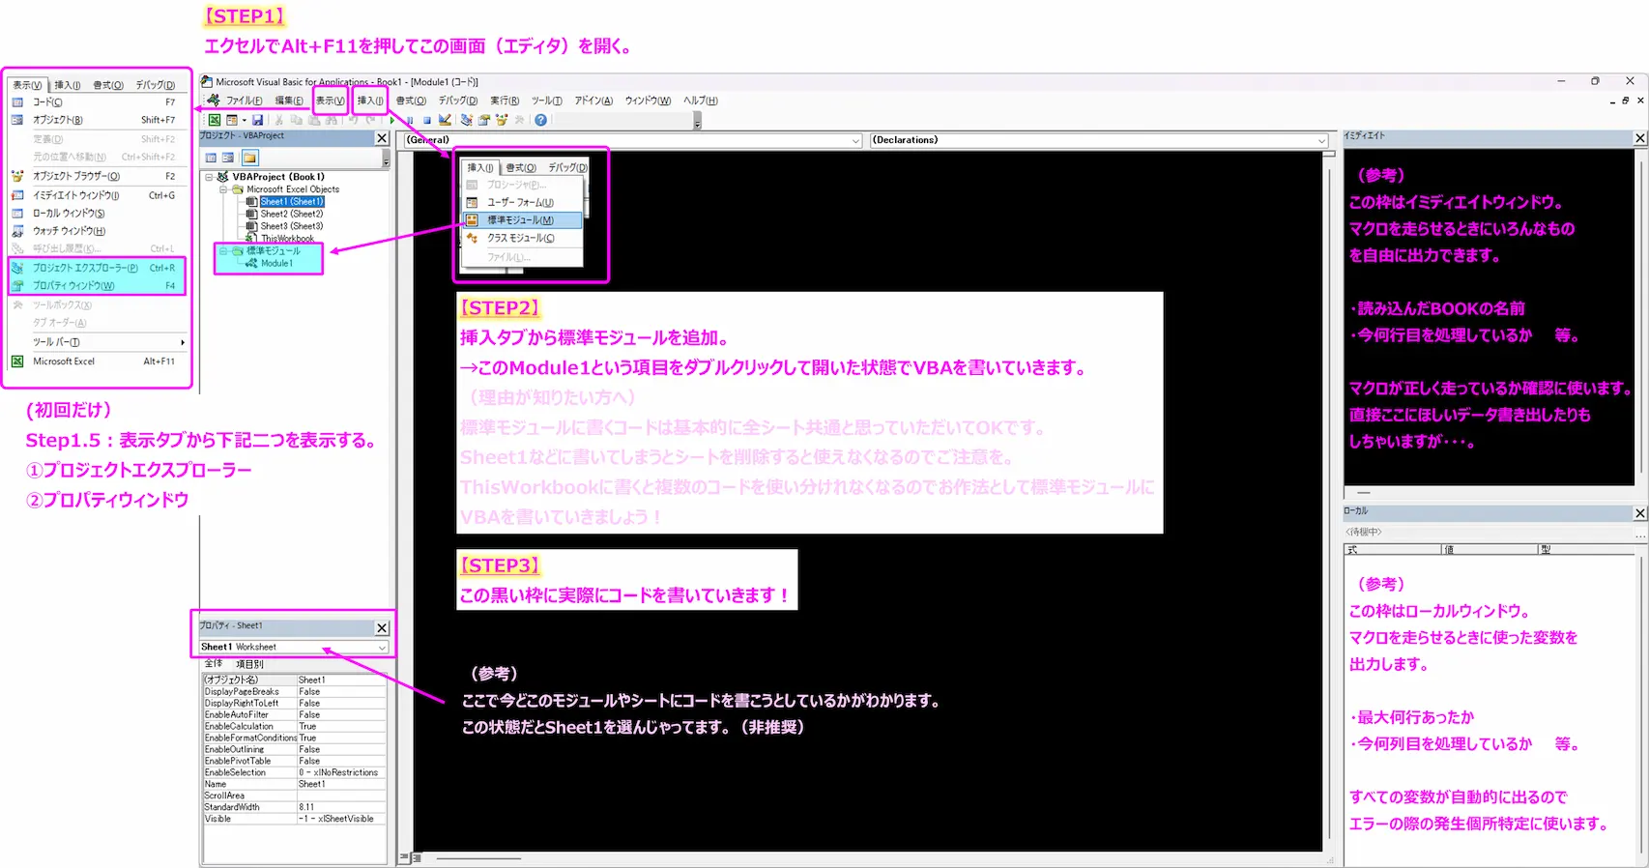Click View Code icon in project panel
This screenshot has height=868, width=1649.
coord(211,158)
